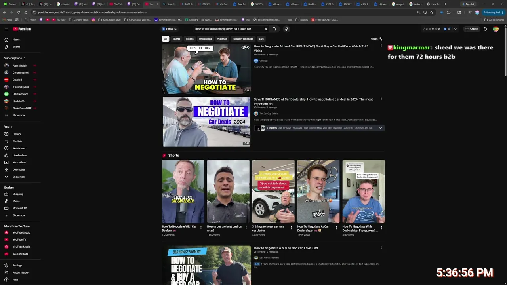Expand Show more under the You section

click(x=20, y=177)
